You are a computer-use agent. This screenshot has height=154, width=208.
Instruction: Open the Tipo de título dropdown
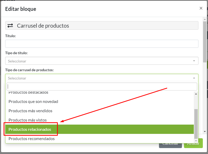[102, 61]
